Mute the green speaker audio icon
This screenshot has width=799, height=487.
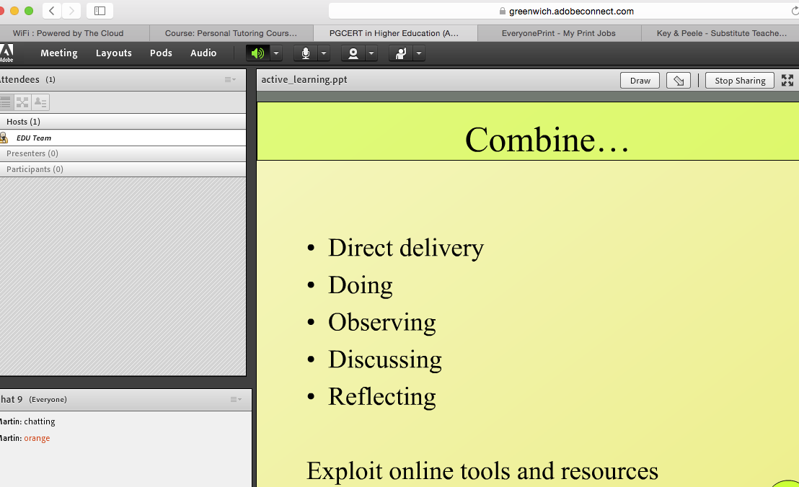coord(257,53)
